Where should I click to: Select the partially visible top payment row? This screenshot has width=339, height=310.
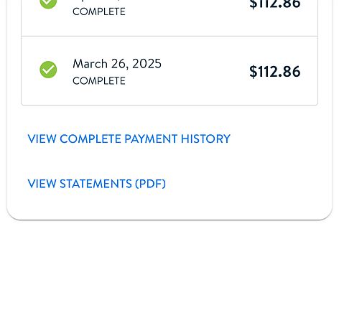[x=169, y=18]
